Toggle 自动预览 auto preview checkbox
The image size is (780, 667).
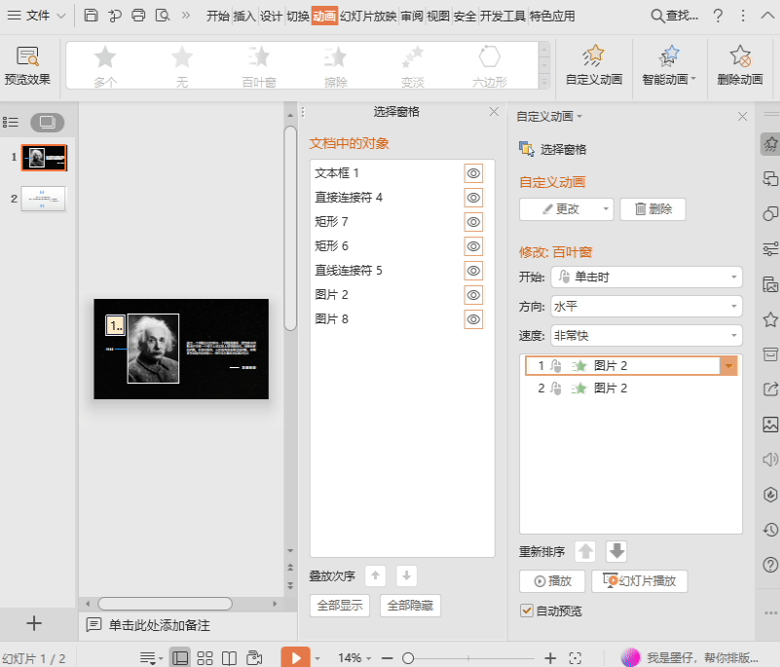click(526, 611)
